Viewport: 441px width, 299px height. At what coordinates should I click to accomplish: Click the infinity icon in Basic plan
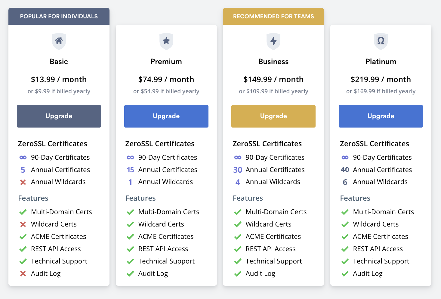click(23, 157)
